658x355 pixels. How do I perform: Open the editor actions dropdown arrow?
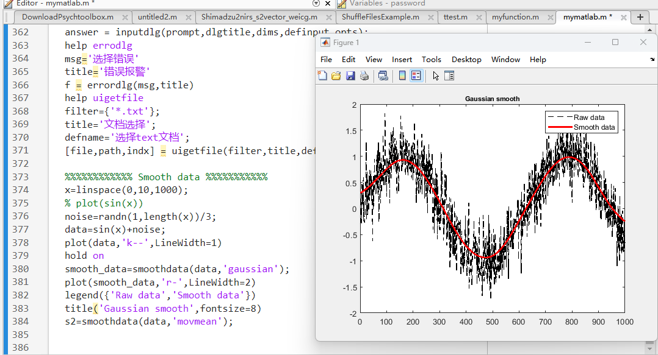tap(316, 4)
